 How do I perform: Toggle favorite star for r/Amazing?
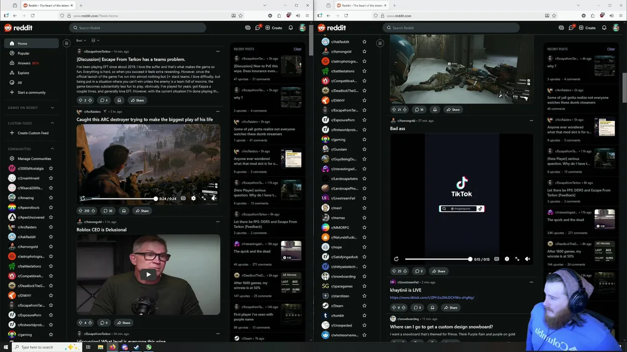(x=51, y=198)
